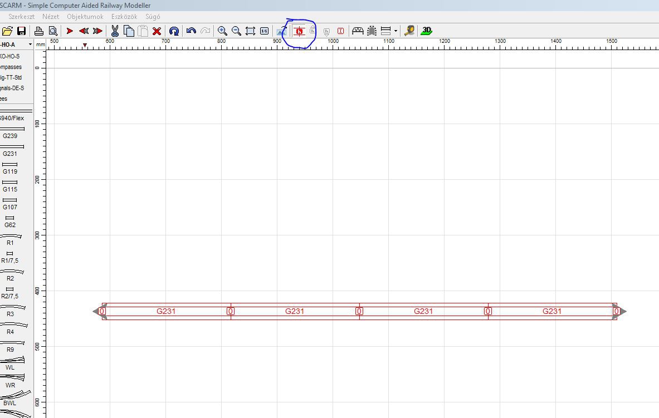The width and height of the screenshot is (659, 418).
Task: Expand the track library dropdown arrow
Action: coord(30,45)
